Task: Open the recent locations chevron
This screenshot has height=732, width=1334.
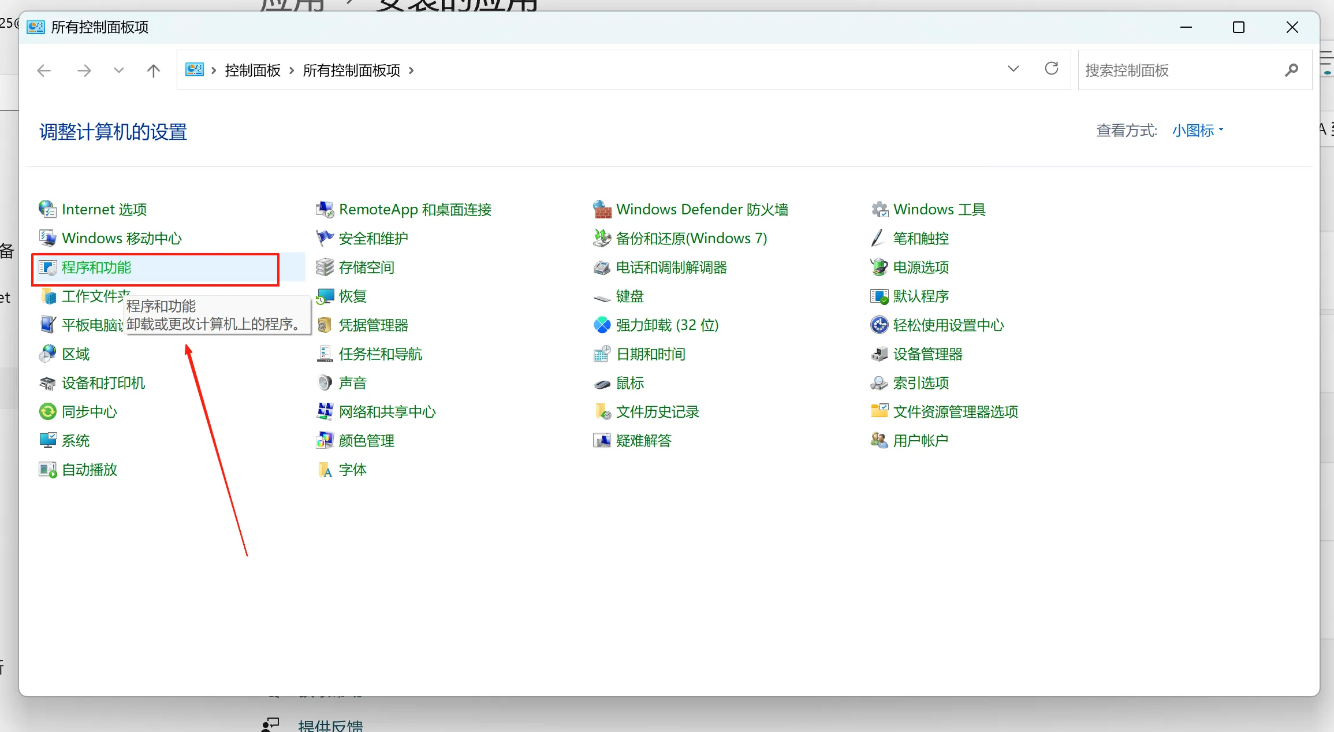Action: point(119,70)
